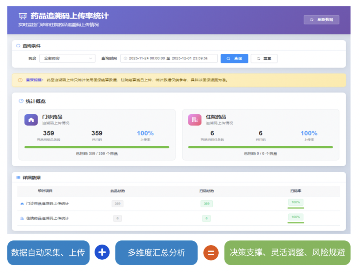Click the 刷新数据 refresh button
This screenshot has width=360, height=273.
[321, 20]
